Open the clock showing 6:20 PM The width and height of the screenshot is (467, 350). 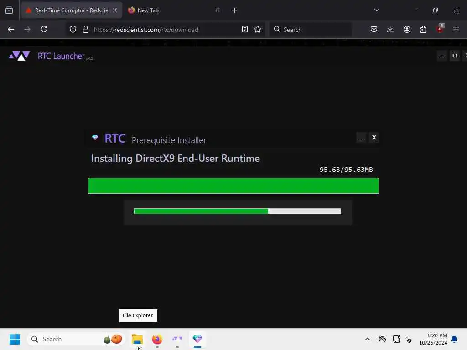pyautogui.click(x=433, y=339)
